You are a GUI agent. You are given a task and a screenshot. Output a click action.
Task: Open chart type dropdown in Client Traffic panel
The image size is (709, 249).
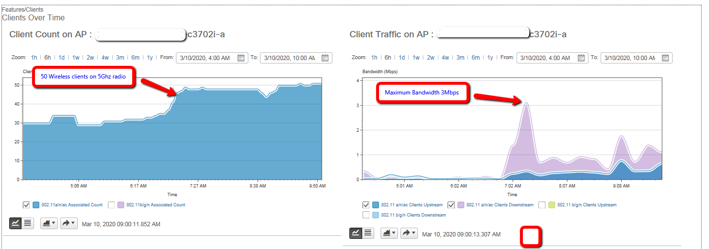coord(389,233)
